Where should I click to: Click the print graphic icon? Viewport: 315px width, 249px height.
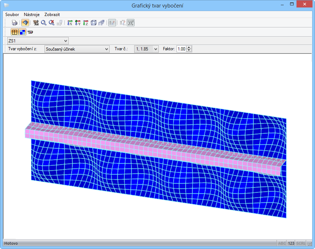tap(15, 23)
